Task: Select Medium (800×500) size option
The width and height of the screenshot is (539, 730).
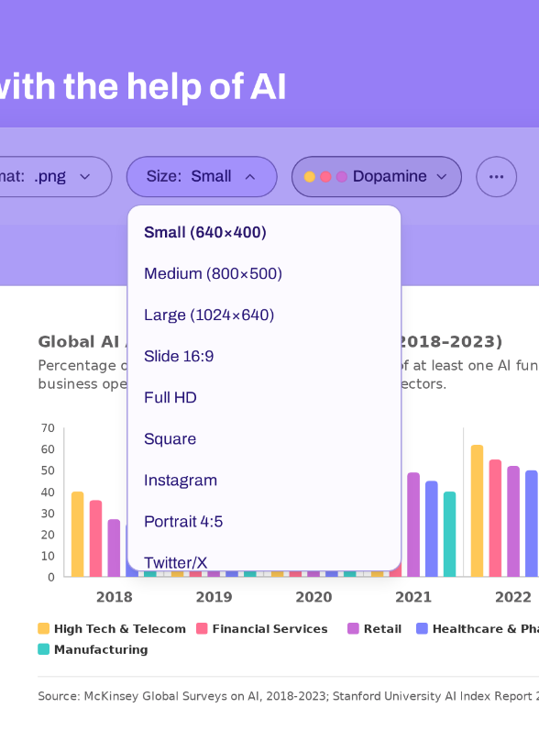Action: click(x=264, y=273)
